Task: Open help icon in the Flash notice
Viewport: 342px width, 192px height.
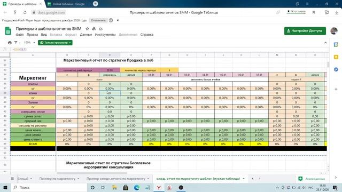Action: [x=111, y=20]
